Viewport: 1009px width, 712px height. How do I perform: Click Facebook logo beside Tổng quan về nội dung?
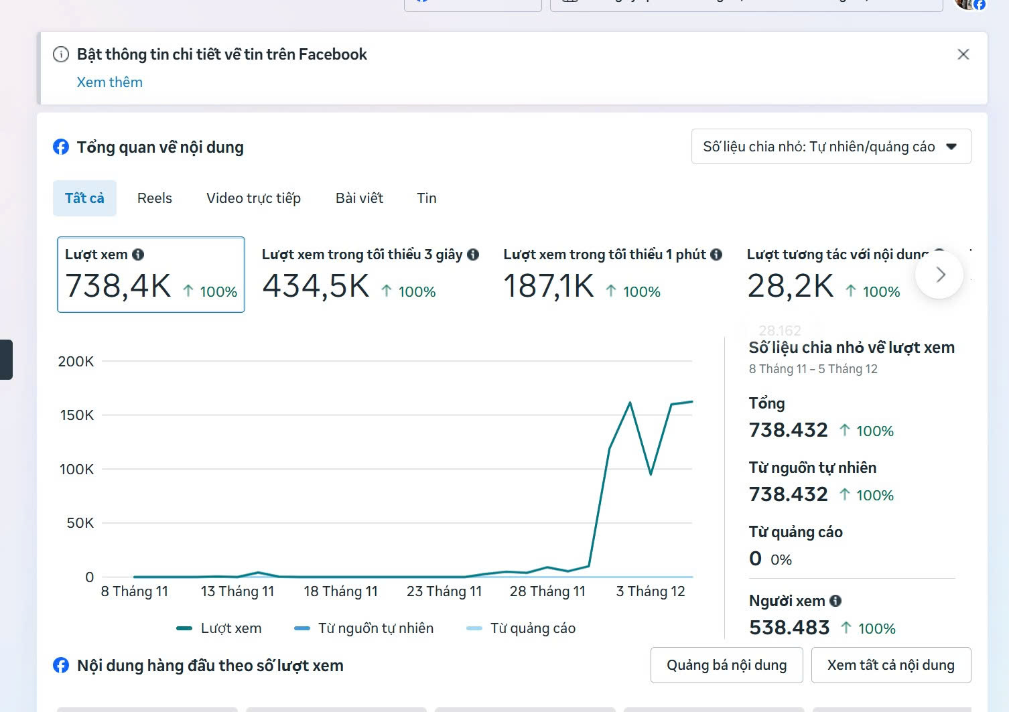point(61,147)
